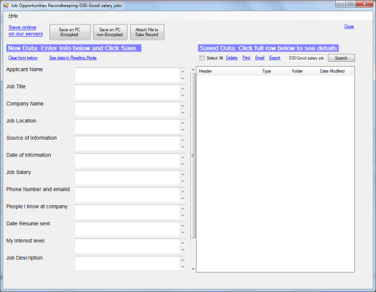376x292 pixels.
Task: Click Attach File to Data Record button
Action: (147, 32)
